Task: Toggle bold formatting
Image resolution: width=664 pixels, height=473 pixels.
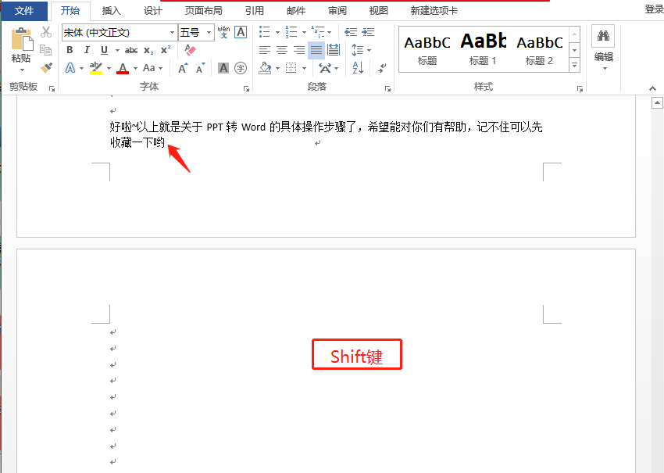Action: pyautogui.click(x=70, y=50)
